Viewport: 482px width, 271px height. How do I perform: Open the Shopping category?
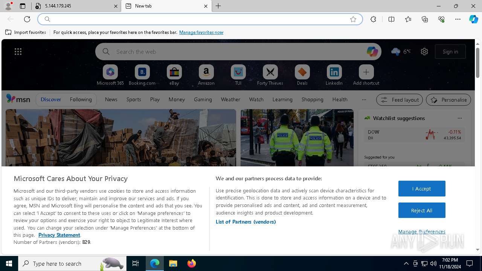pyautogui.click(x=313, y=99)
